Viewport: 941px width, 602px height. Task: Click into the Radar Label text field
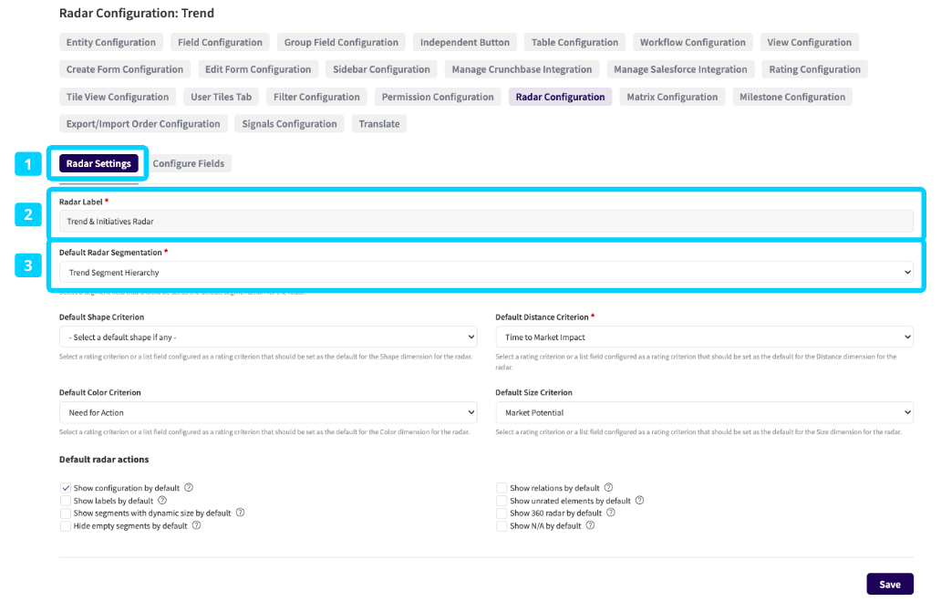485,221
